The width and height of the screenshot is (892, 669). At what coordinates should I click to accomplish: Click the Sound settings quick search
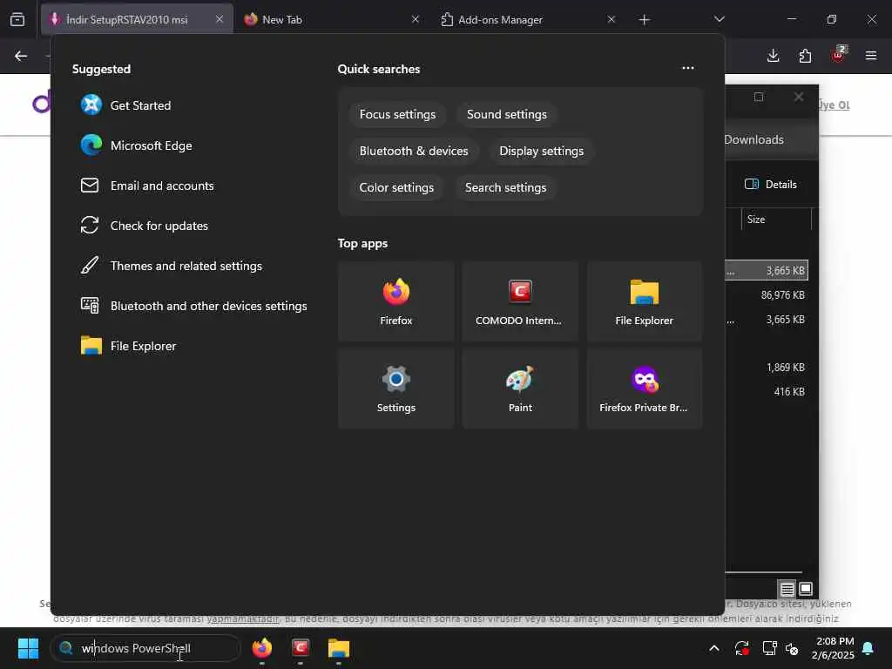coord(507,114)
